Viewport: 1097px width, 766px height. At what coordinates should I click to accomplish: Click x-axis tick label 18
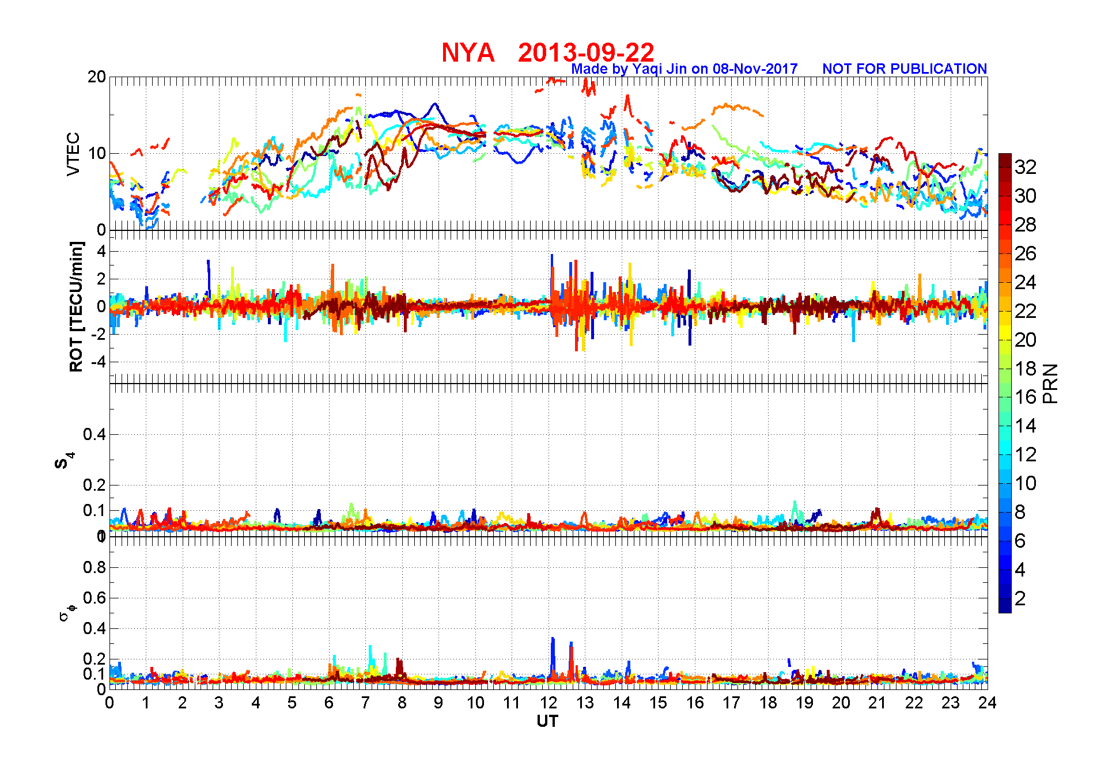point(767,703)
